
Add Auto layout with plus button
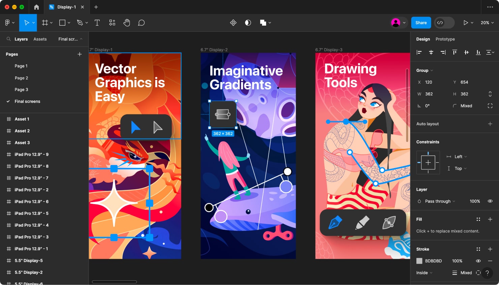pyautogui.click(x=490, y=124)
